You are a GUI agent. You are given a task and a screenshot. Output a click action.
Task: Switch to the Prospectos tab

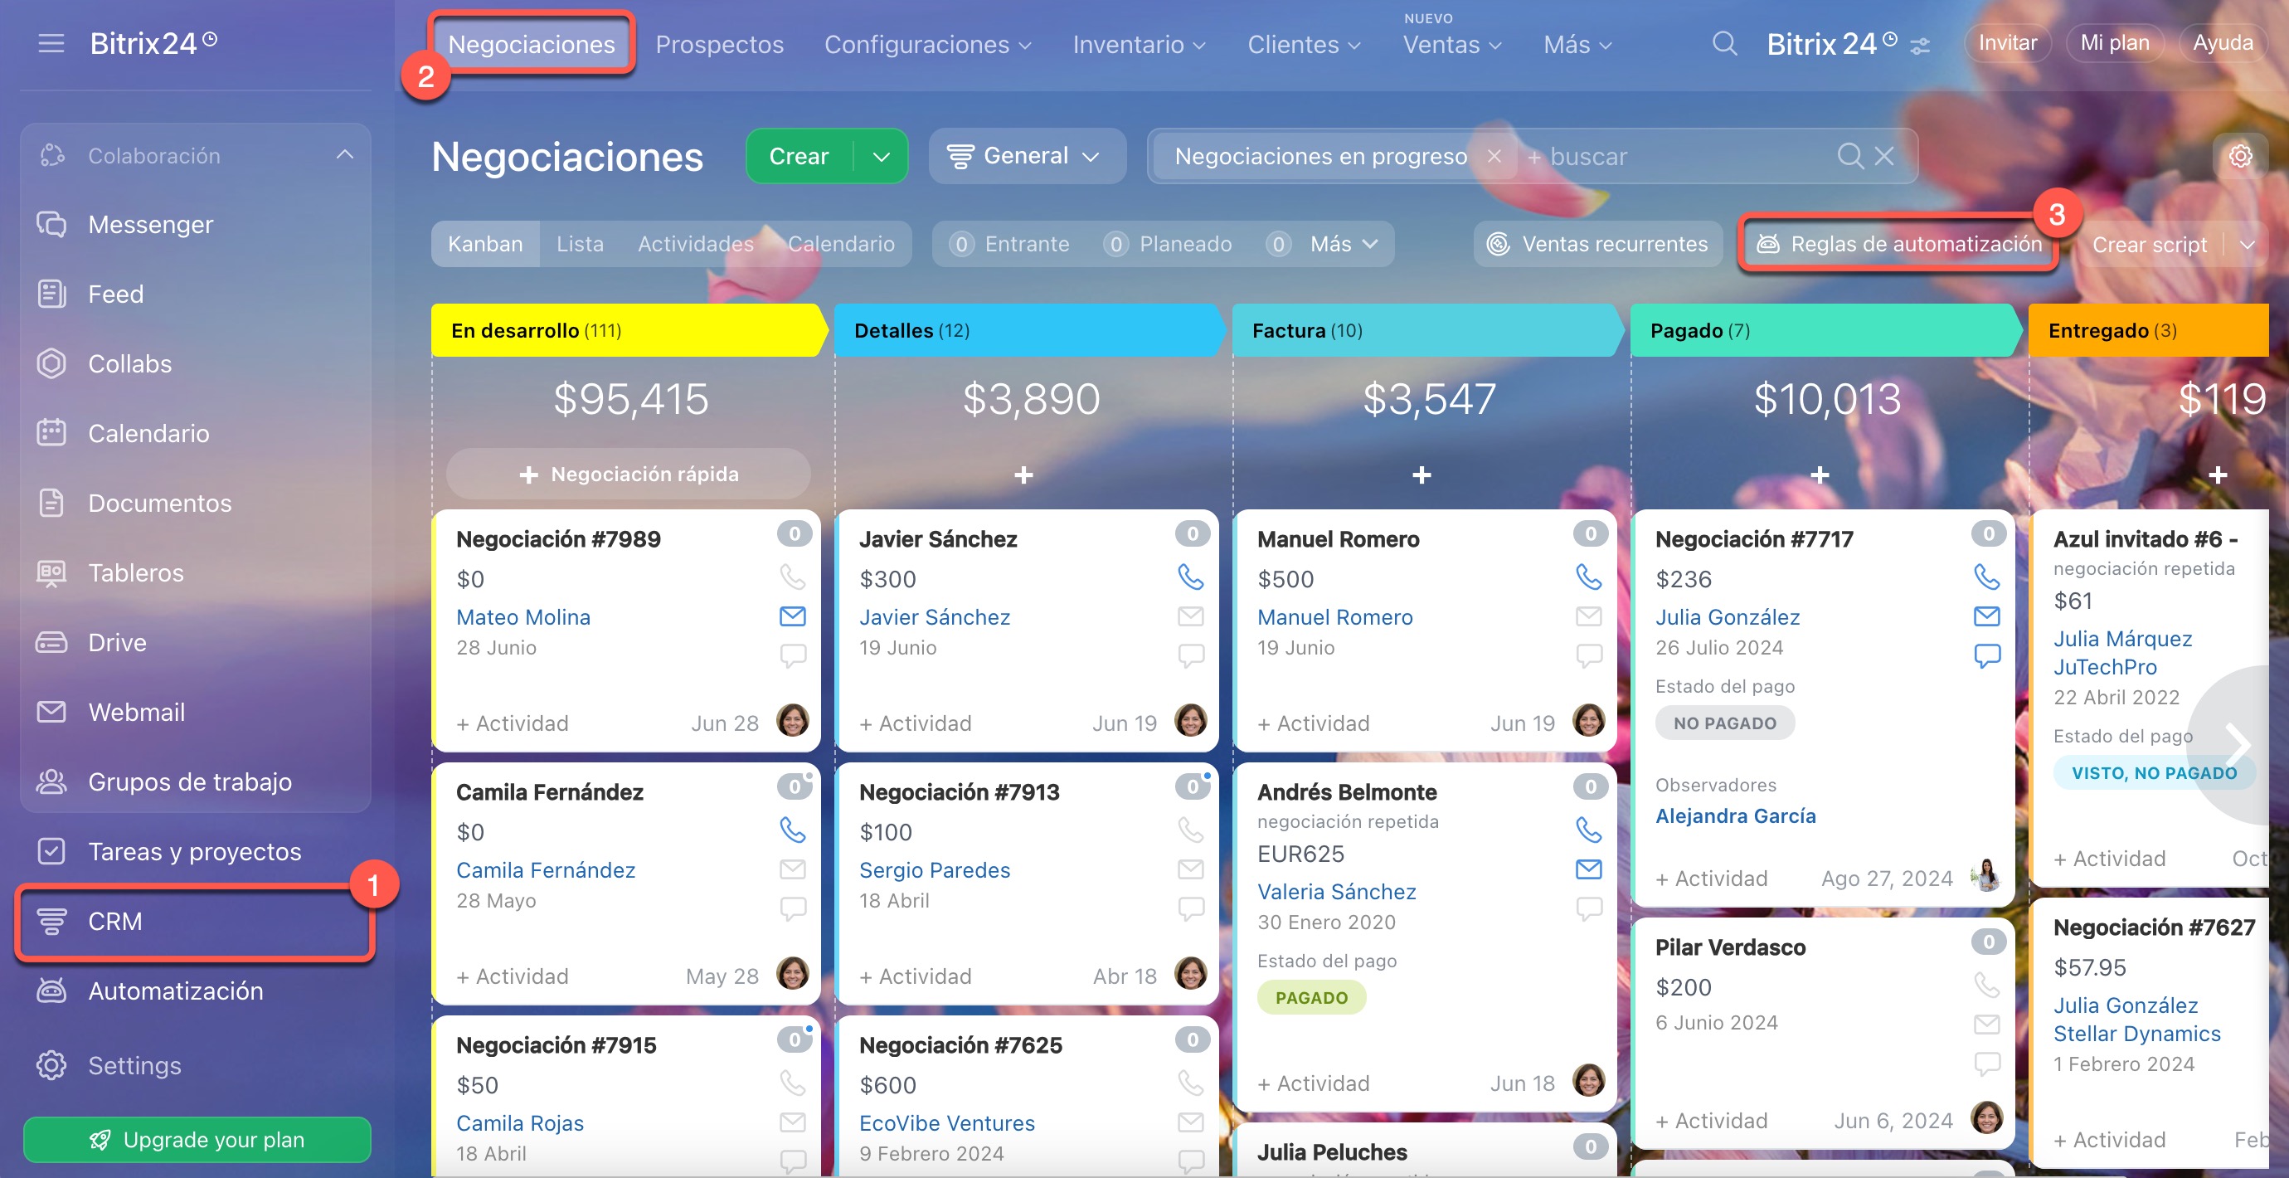(x=719, y=45)
